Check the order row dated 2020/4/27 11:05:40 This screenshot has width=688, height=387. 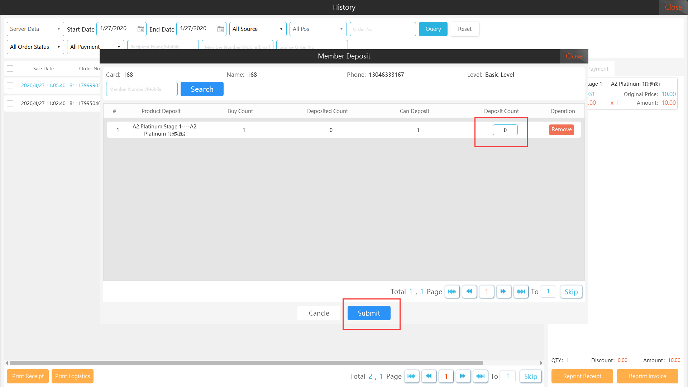pyautogui.click(x=10, y=86)
